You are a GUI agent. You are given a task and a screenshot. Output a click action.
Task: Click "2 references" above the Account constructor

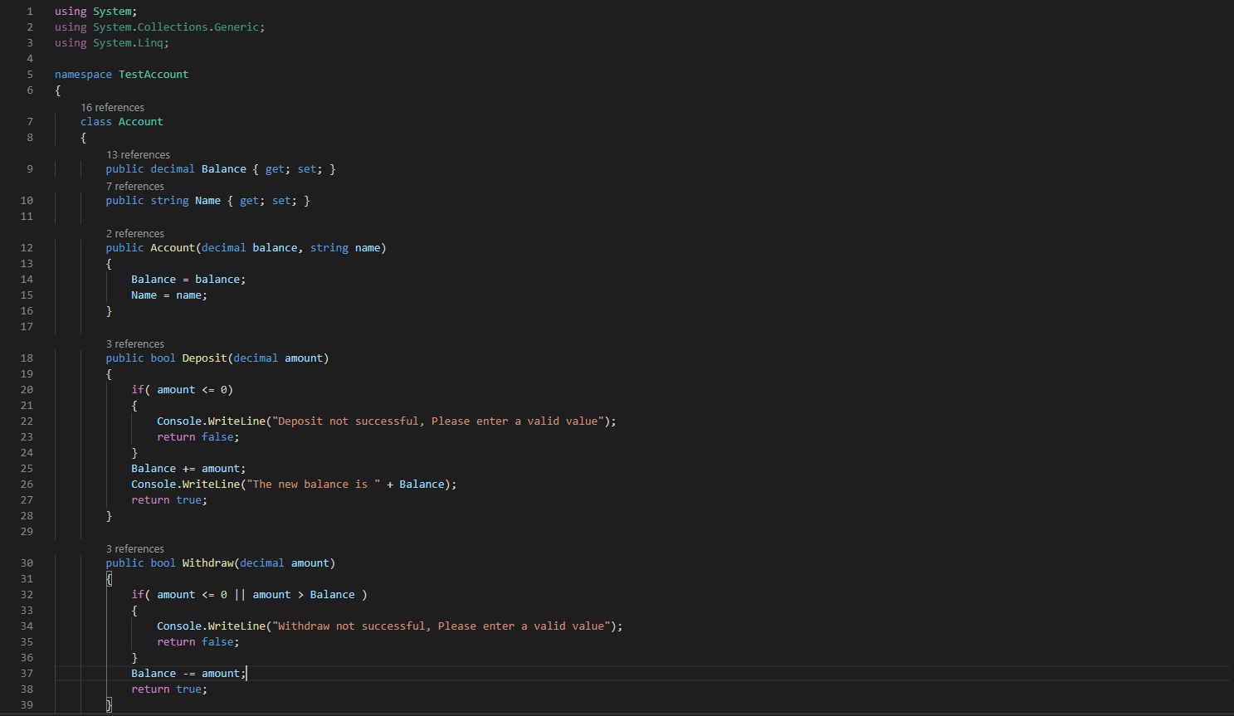[x=134, y=233]
